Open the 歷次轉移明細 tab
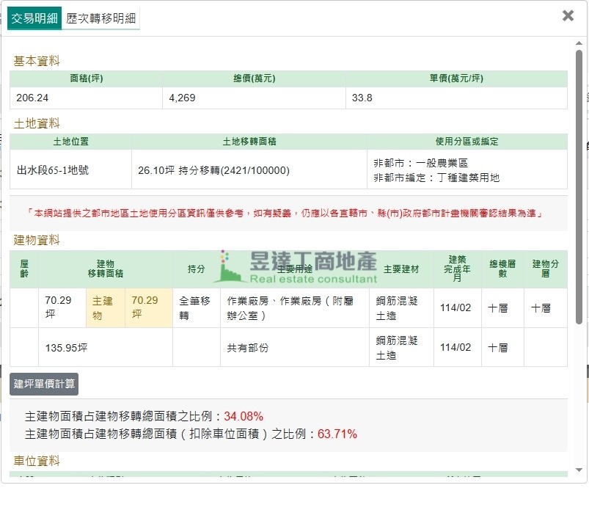 101,18
